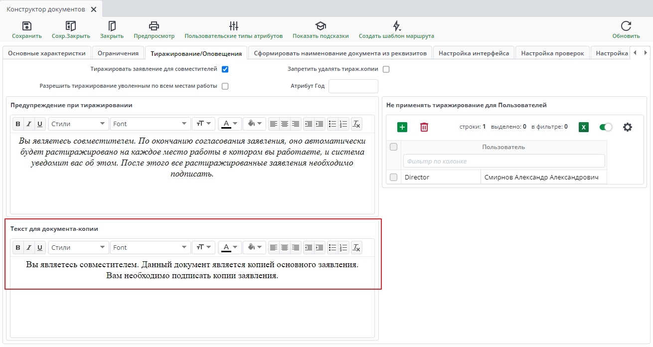Open Стили dropdown in warning editor

(78, 124)
